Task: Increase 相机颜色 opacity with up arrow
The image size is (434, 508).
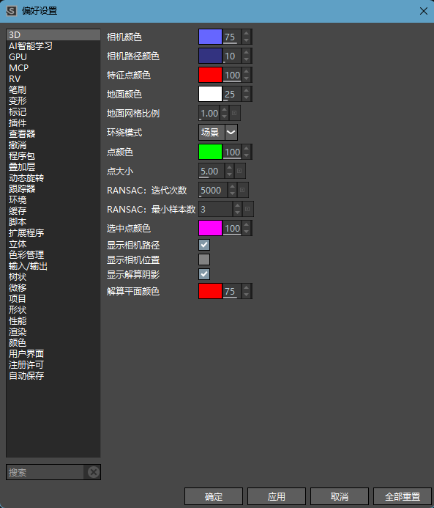Action: pos(247,33)
